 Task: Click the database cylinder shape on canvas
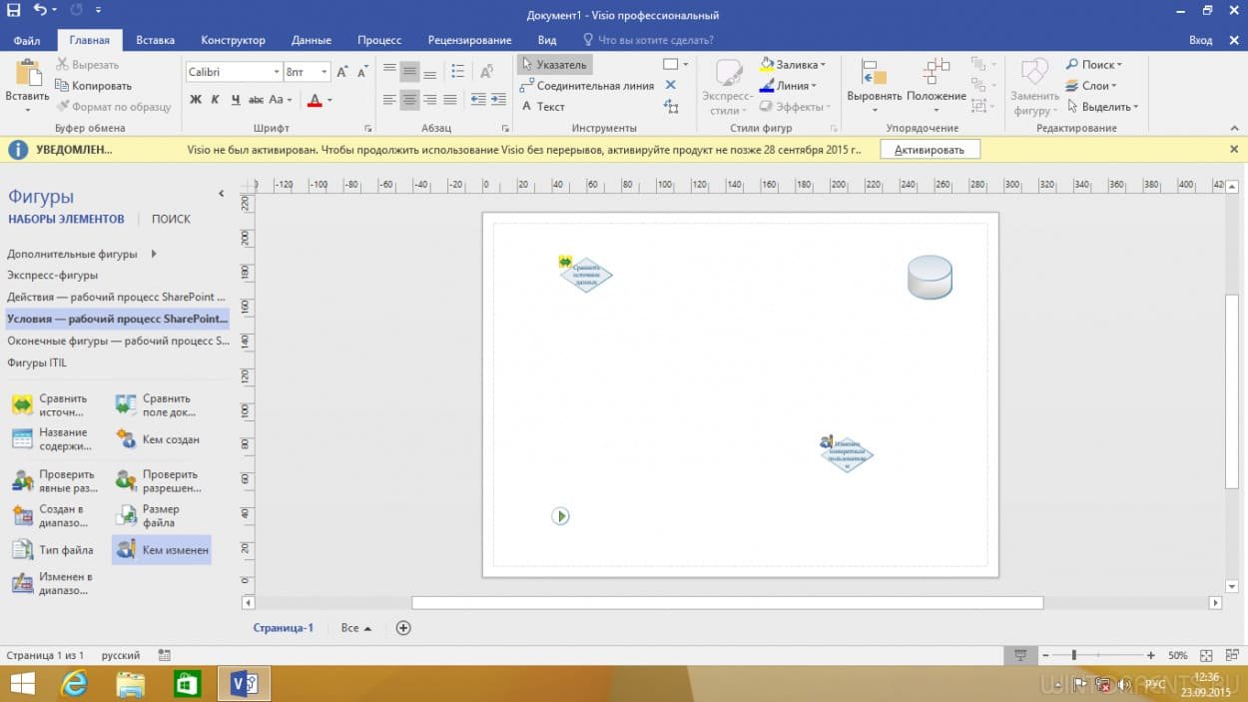930,277
